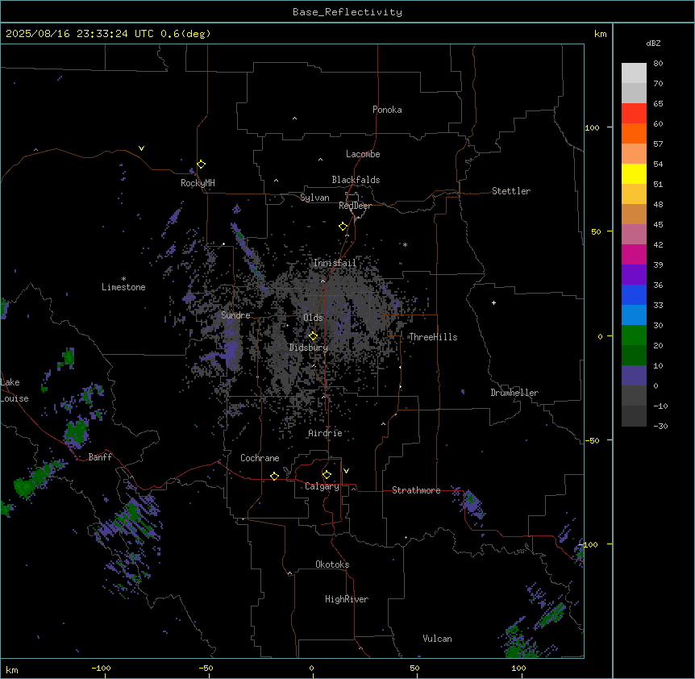
Task: Click the white plus marker north of Drumheller
Action: (493, 302)
